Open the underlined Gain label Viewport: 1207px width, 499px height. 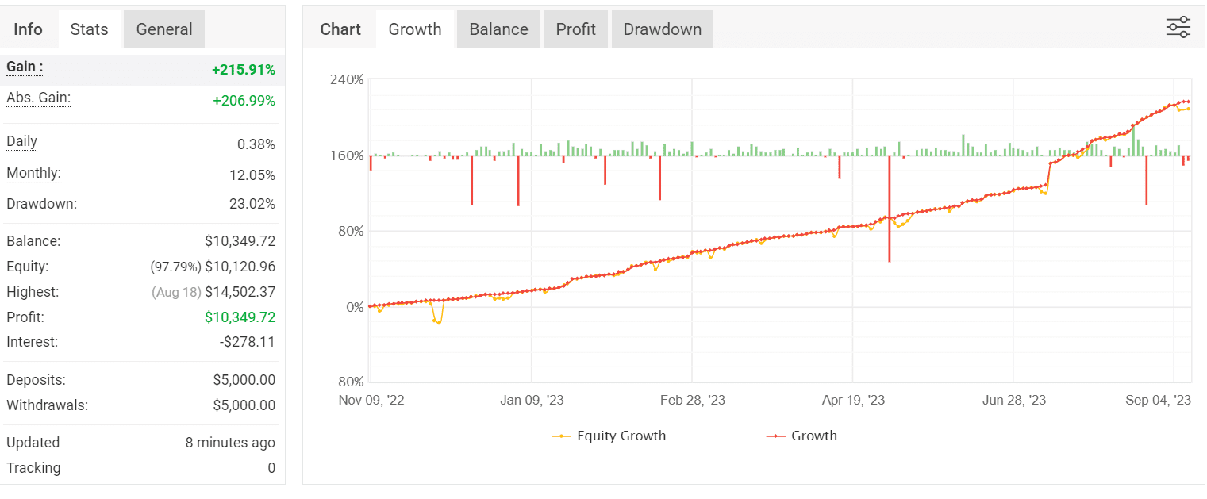point(21,67)
